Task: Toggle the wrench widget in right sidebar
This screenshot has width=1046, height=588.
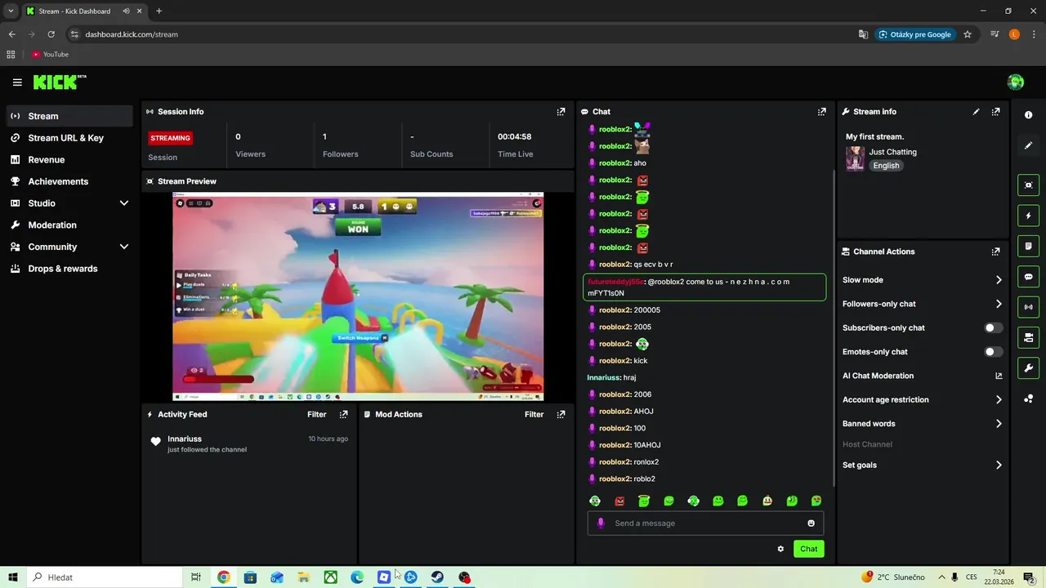Action: pos(1028,367)
